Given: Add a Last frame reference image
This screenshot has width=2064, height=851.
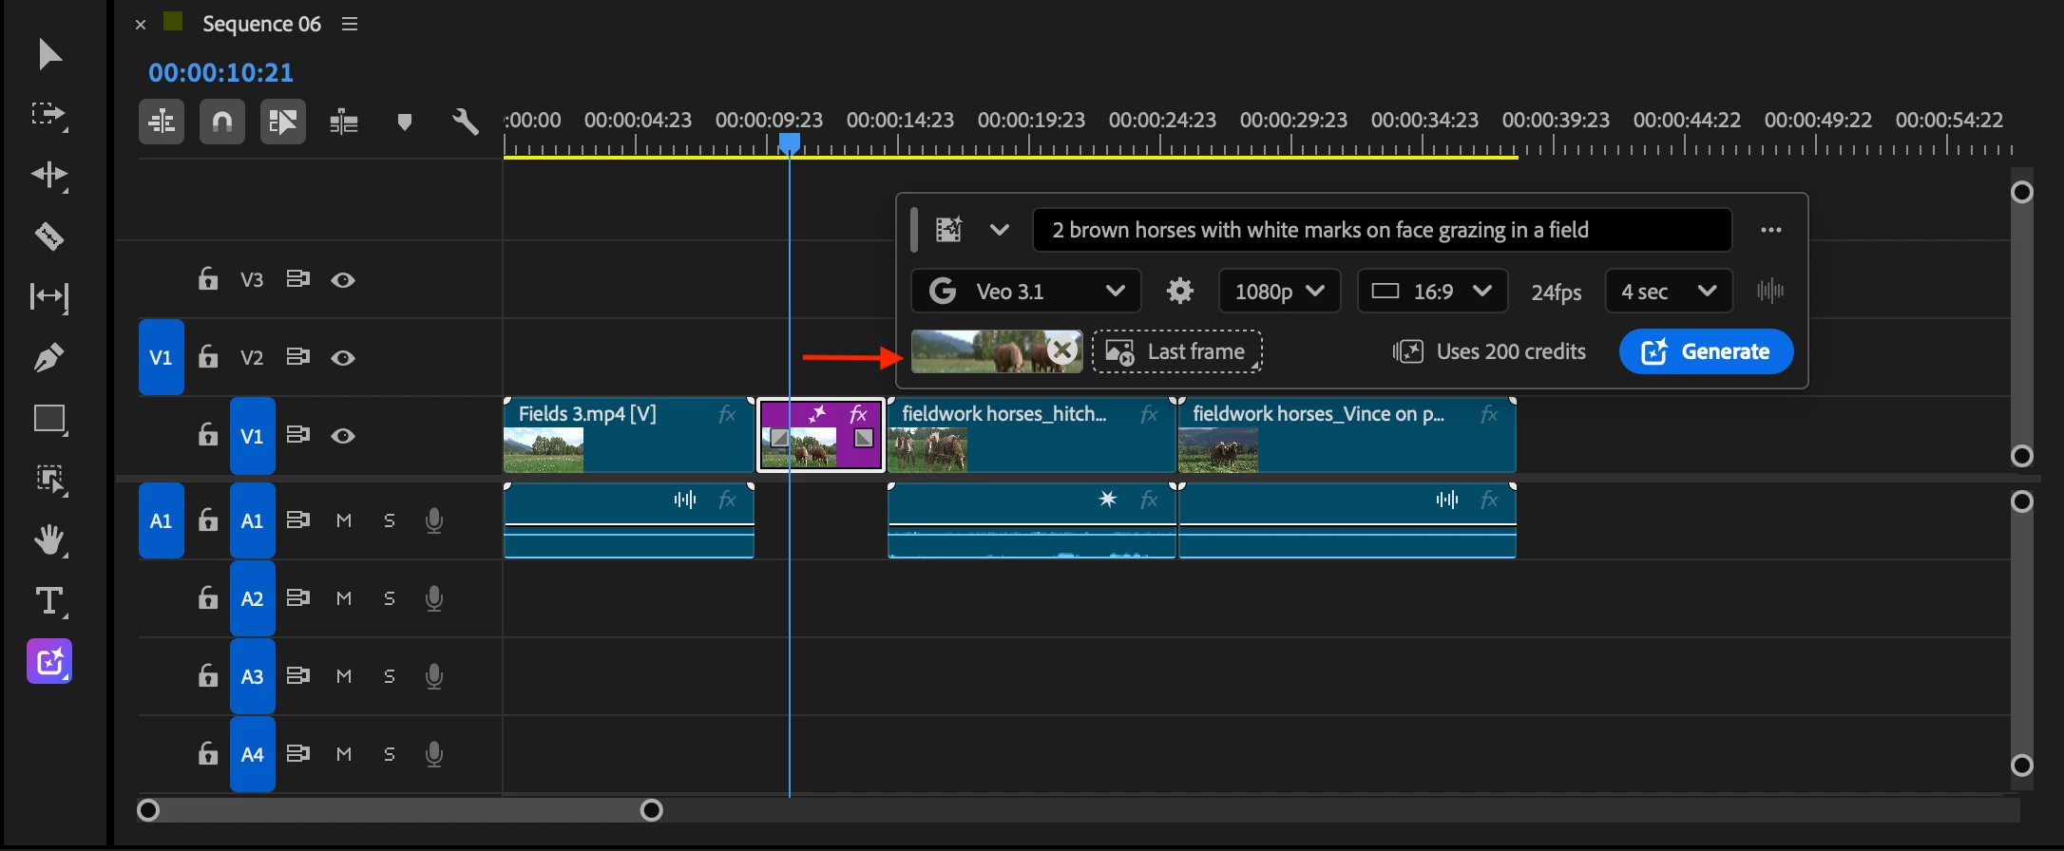Looking at the screenshot, I should pyautogui.click(x=1177, y=351).
